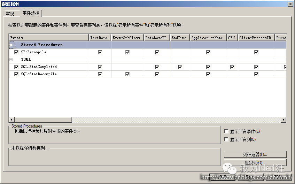The width and height of the screenshot is (295, 184).
Task: Click the EventSubClass column header
Action: click(x=127, y=38)
